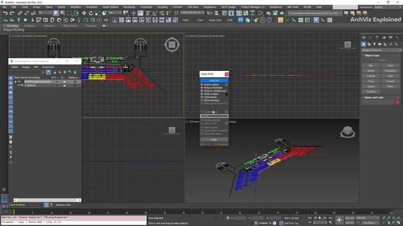The image size is (403, 226).
Task: Select the Cameras category icon
Action: (x=380, y=45)
